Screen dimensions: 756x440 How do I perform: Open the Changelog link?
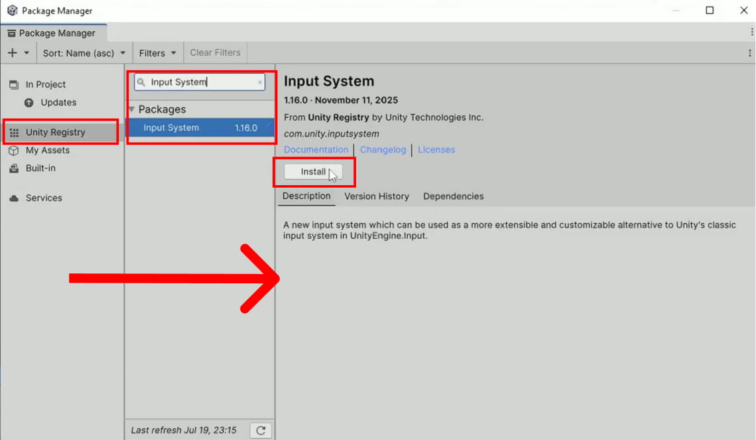[383, 149]
